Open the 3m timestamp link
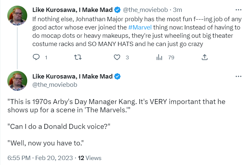The image size is (247, 165). point(178,10)
